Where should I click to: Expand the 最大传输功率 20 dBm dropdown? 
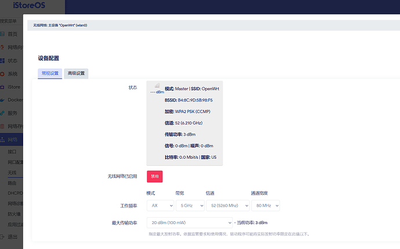click(x=190, y=222)
